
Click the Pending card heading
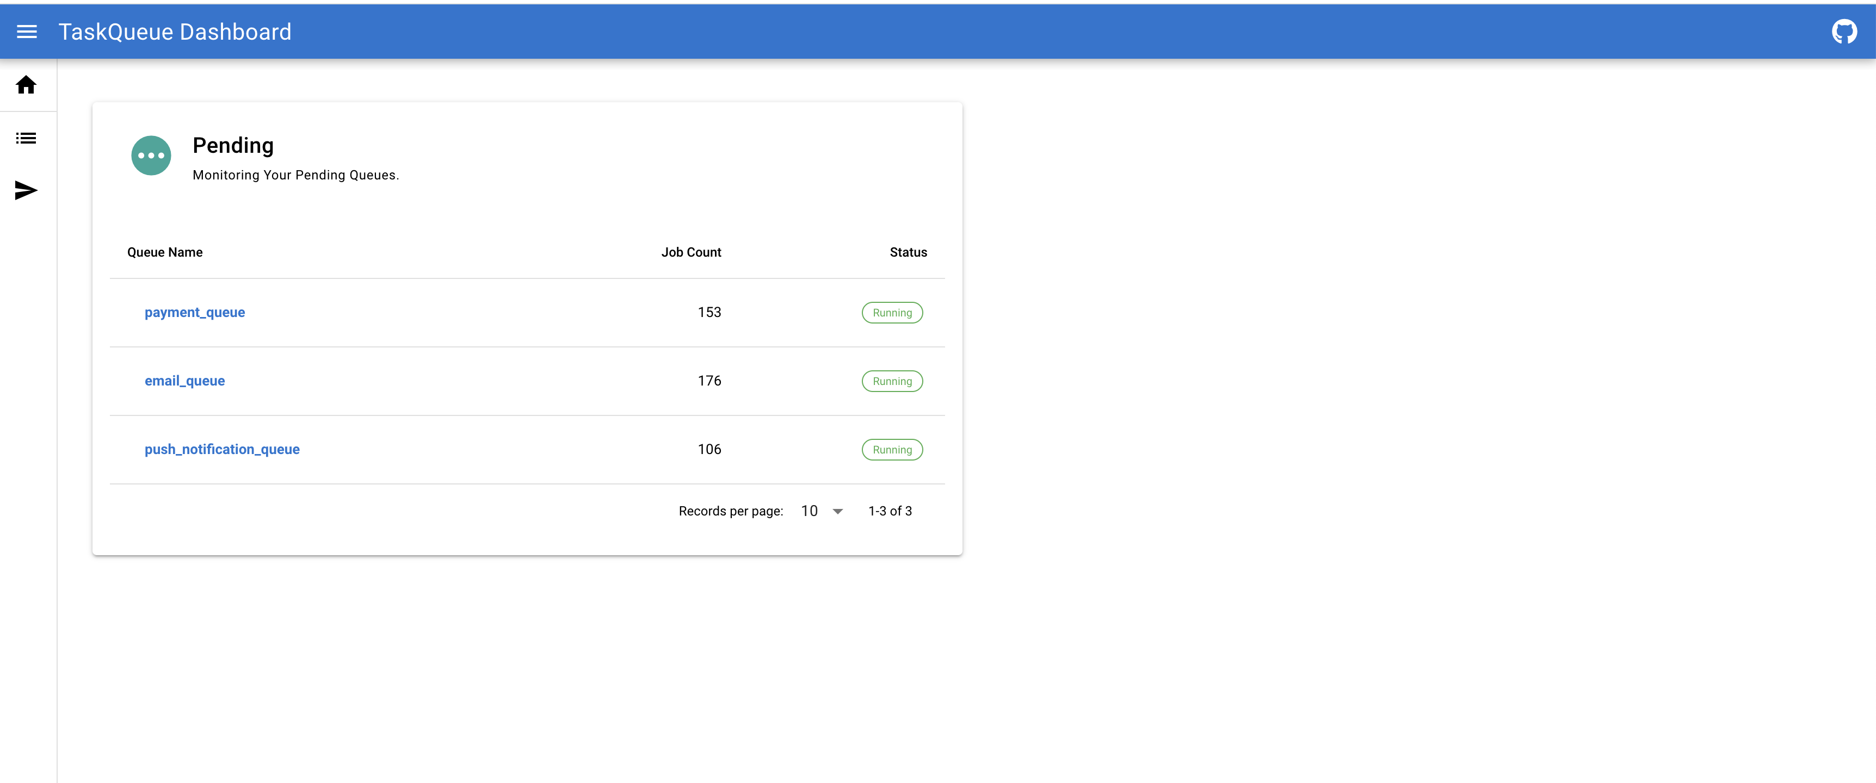coord(233,146)
